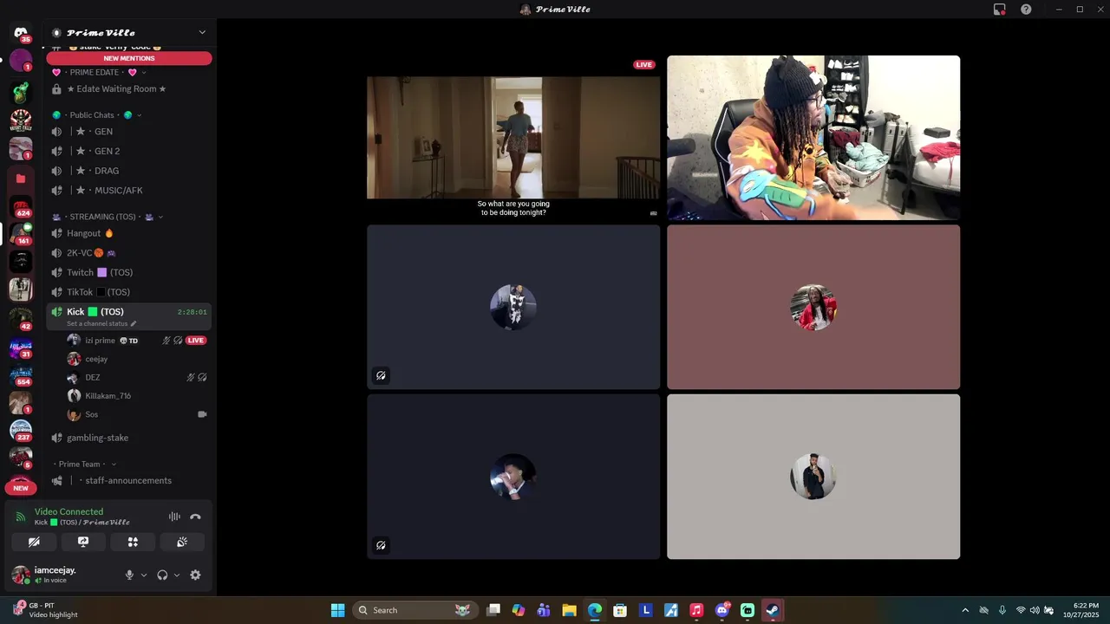Jump to New Mentions
This screenshot has height=624, width=1110.
tap(129, 58)
